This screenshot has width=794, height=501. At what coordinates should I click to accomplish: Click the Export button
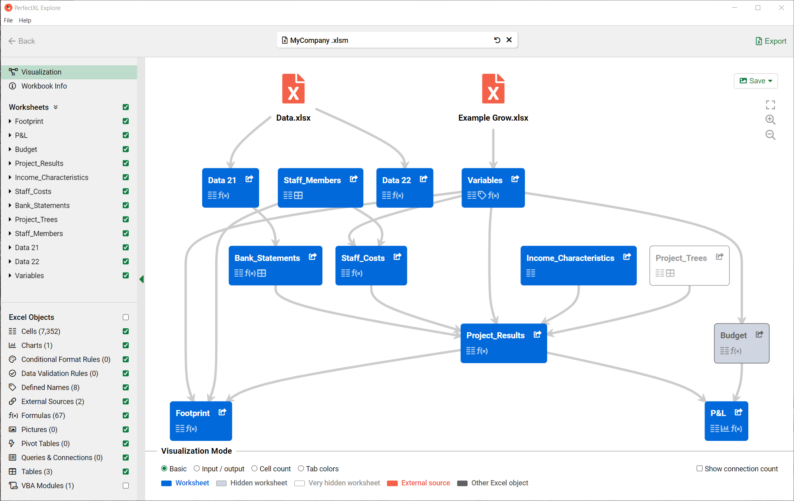point(771,41)
